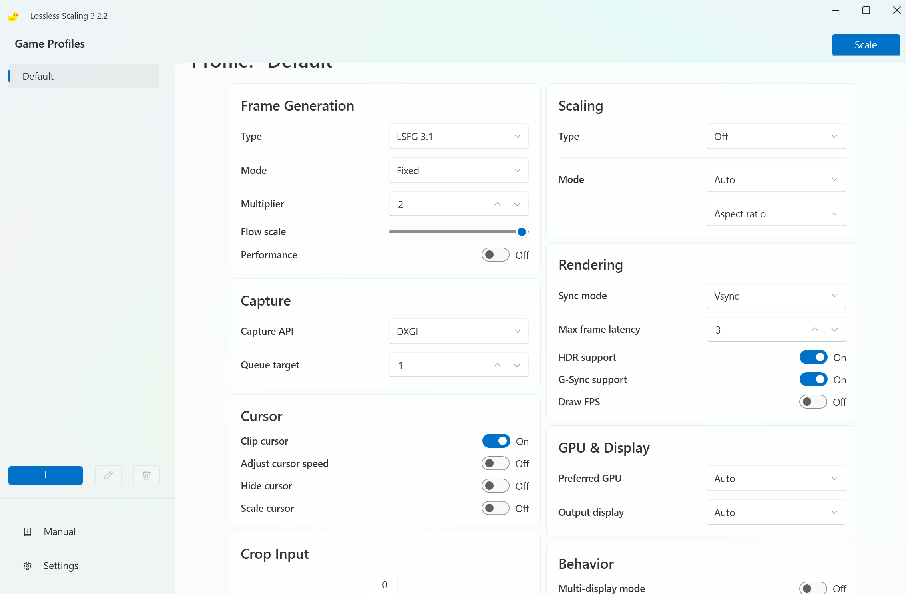
Task: Open the Capture API dropdown
Action: click(458, 332)
